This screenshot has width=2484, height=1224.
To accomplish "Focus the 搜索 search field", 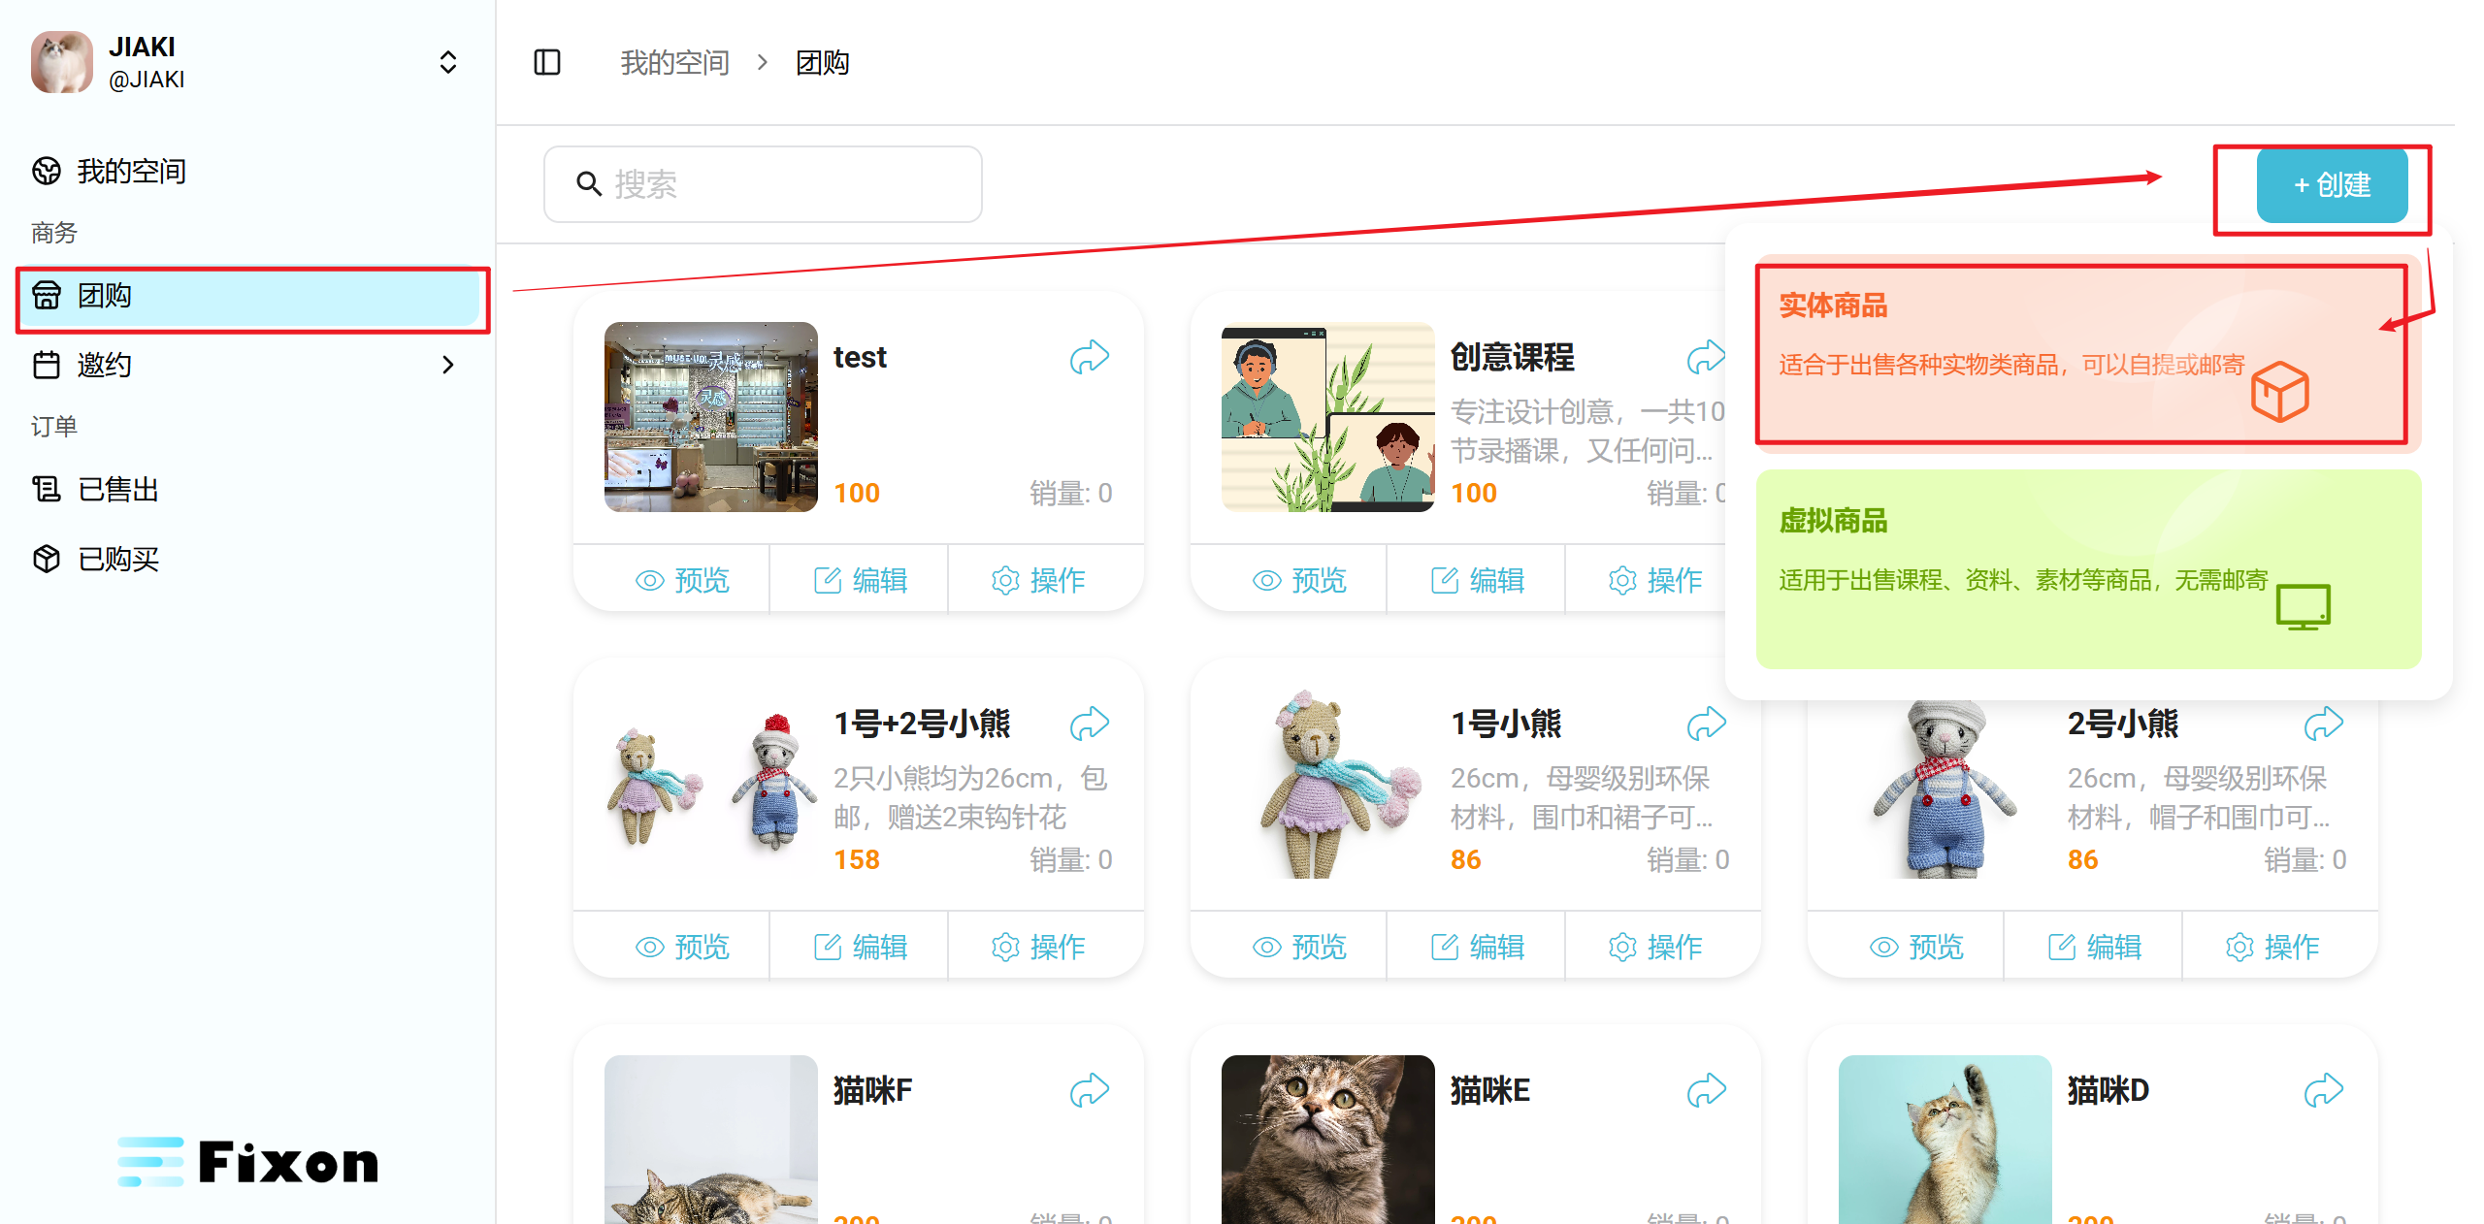I will pos(763,184).
